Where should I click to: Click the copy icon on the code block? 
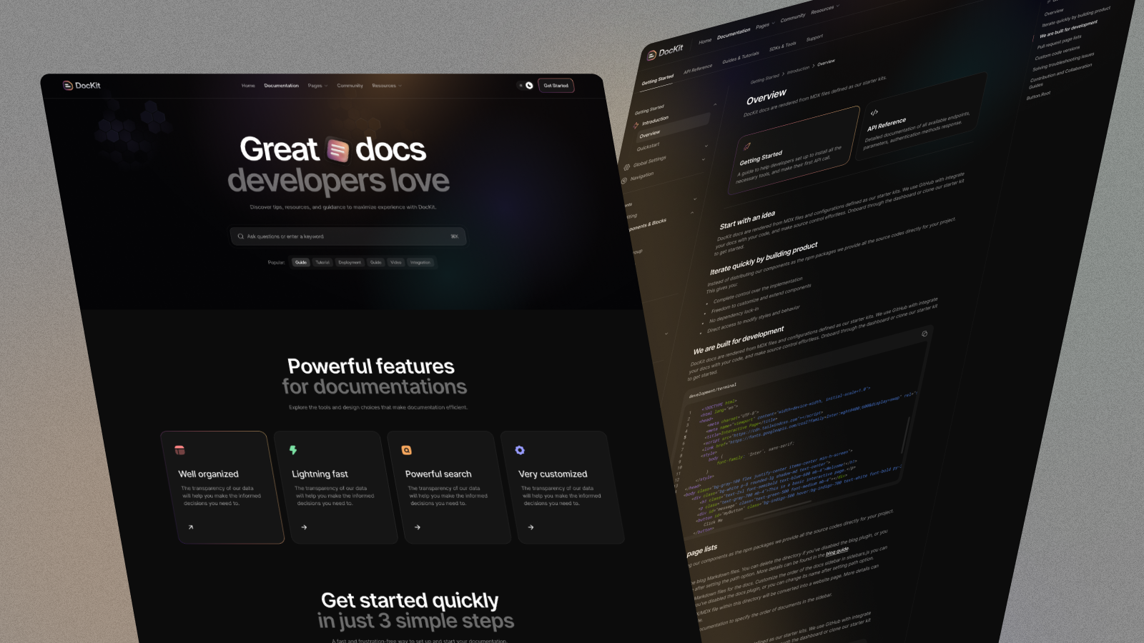coord(924,334)
